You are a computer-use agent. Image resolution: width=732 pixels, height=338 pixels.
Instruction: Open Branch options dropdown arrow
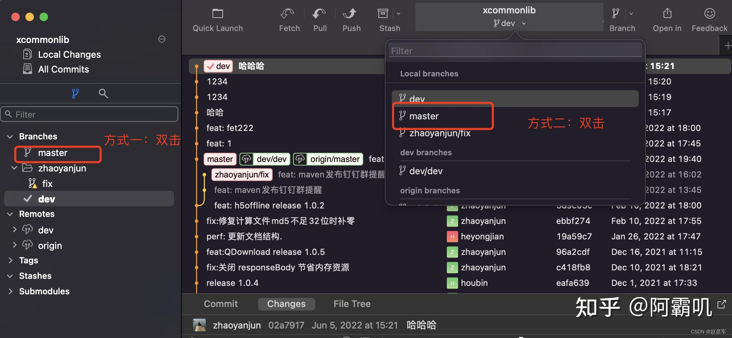pos(631,14)
